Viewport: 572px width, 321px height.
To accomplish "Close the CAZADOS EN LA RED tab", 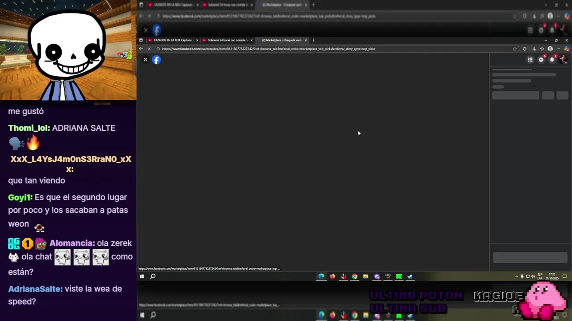I will click(x=197, y=40).
